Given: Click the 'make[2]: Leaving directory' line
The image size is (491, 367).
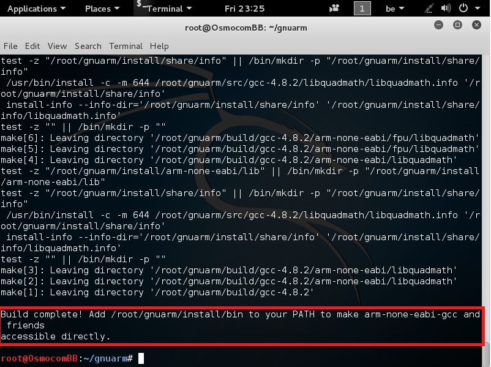Looking at the screenshot, I should 229,281.
